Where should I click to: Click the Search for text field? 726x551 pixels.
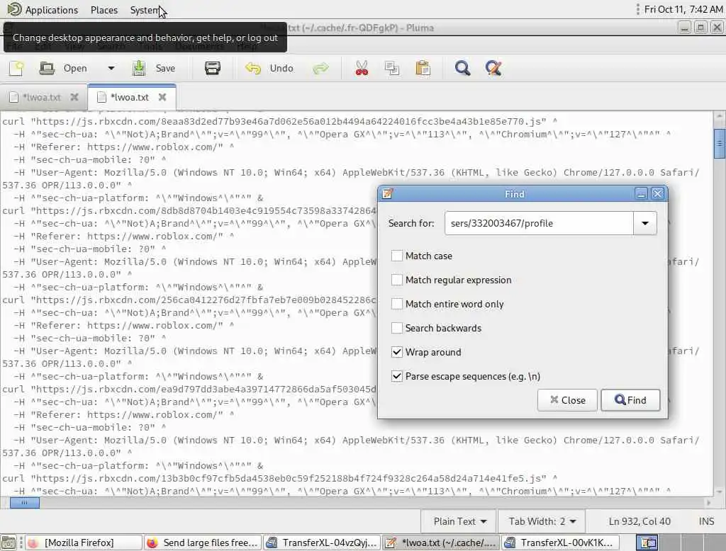click(x=539, y=224)
